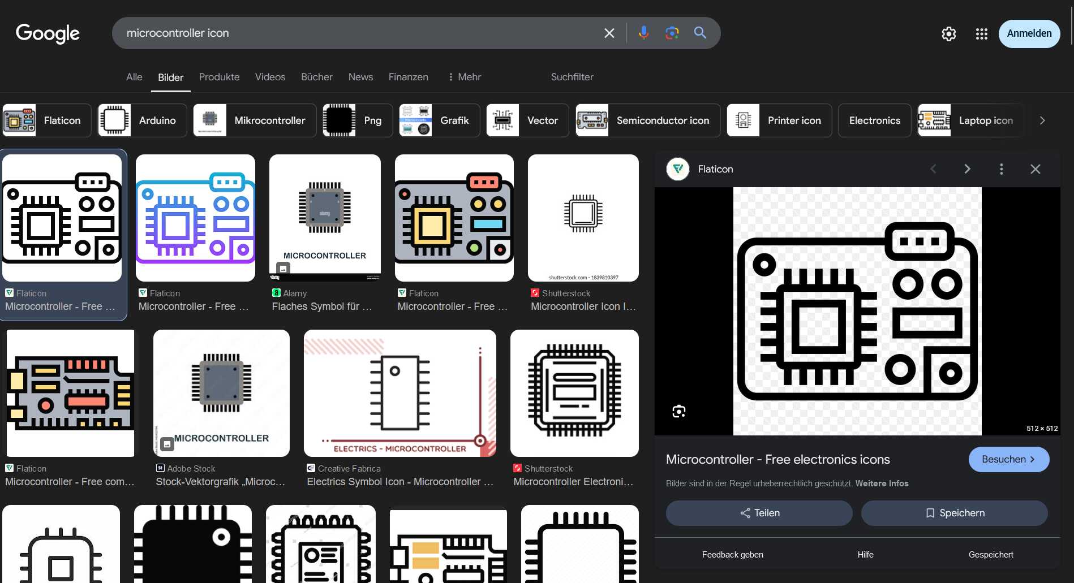Screen dimensions: 1074x583
Task: Go to next image with forward arrow
Action: (x=967, y=169)
